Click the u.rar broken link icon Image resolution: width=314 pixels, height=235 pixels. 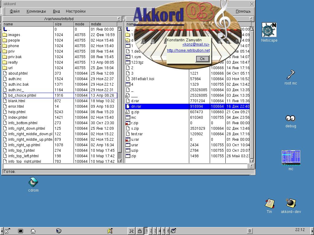pyautogui.click(x=128, y=140)
